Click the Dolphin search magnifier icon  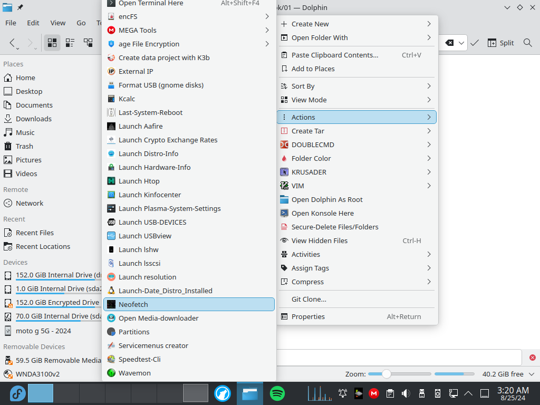[527, 43]
